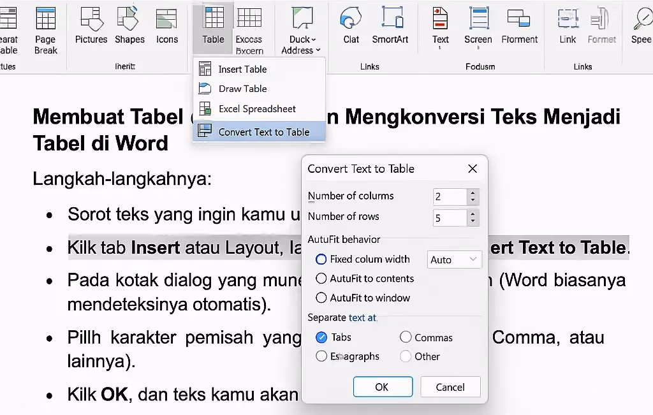Insert a SmartArt graphic
The width and height of the screenshot is (653, 415).
391,25
